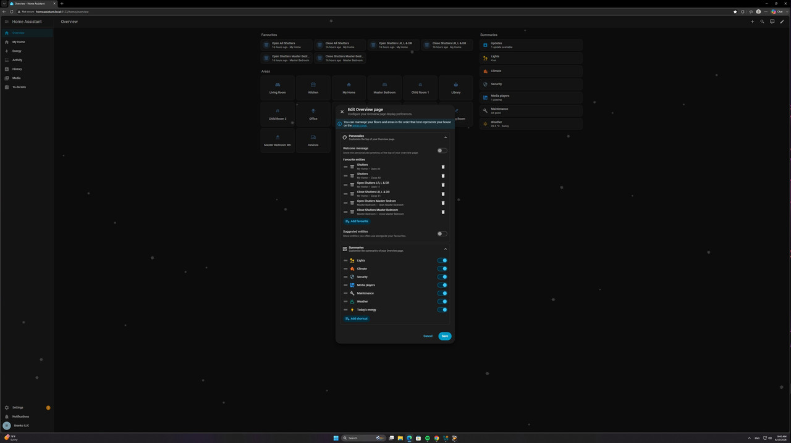Open Activity in the sidebar
Screen dimensions: 791x443
[x=27, y=60]
